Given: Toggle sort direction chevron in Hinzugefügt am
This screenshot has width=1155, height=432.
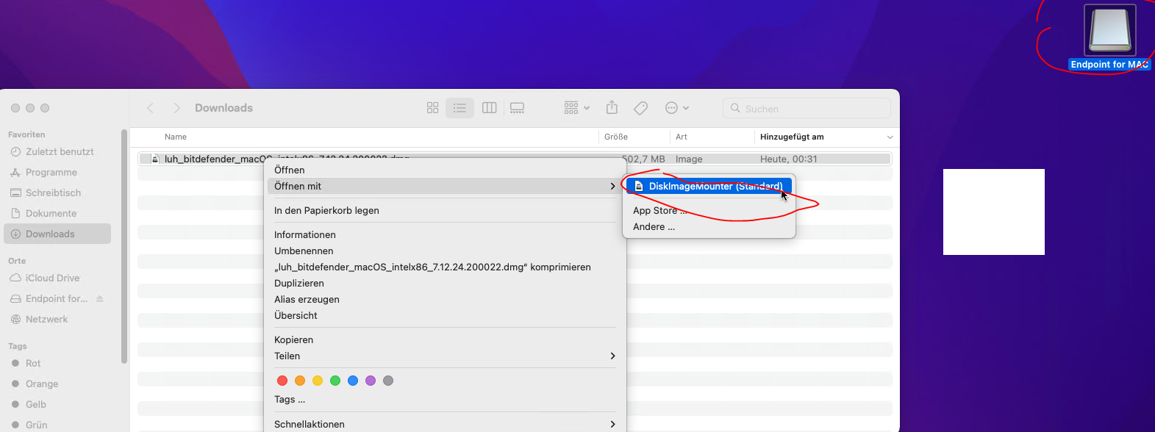Looking at the screenshot, I should (890, 137).
